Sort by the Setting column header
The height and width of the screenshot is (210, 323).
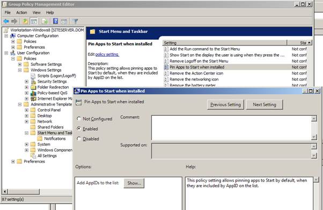pyautogui.click(x=224, y=43)
